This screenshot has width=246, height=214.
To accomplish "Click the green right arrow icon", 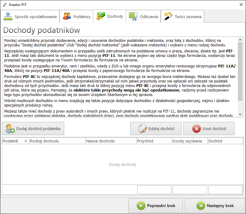I will click(x=200, y=206).
